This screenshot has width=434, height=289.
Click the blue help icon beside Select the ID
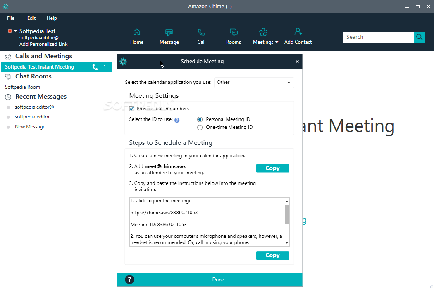coord(177,120)
